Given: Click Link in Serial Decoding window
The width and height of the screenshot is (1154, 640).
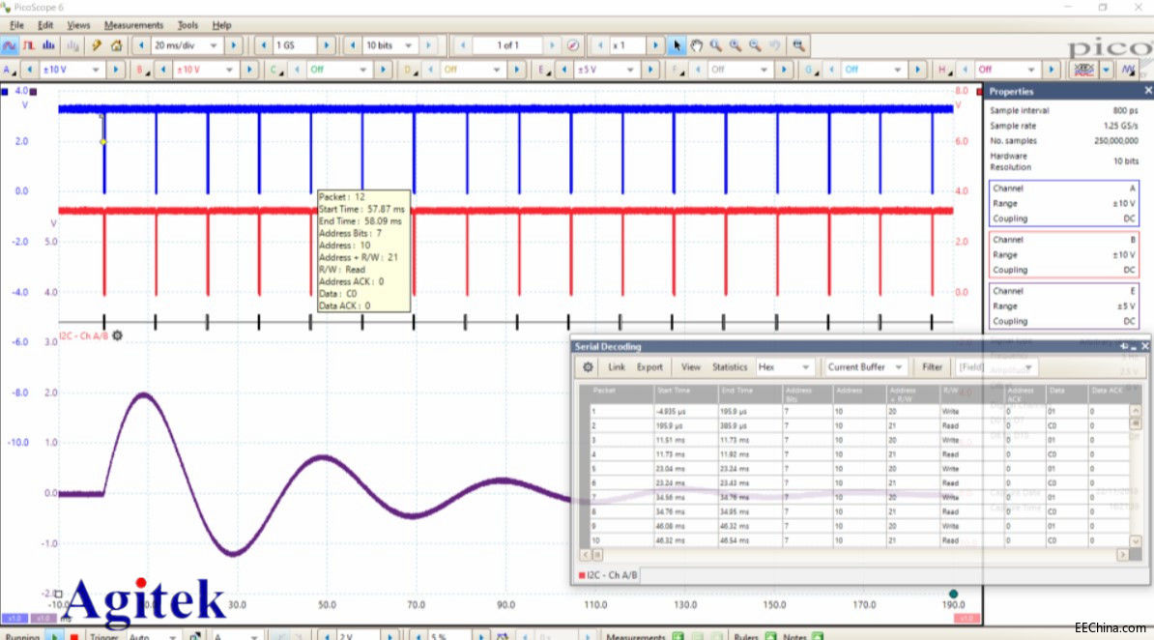Looking at the screenshot, I should (616, 366).
